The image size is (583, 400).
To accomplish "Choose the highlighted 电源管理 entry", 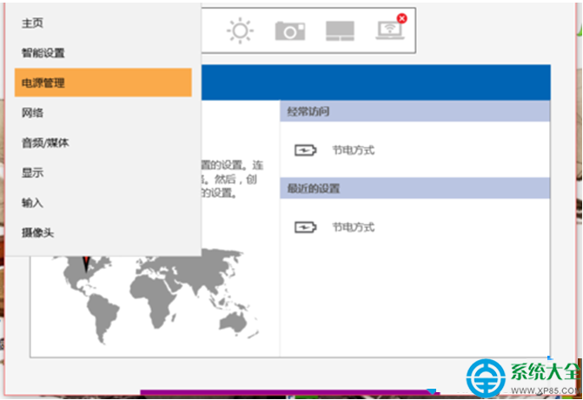I will coord(103,82).
